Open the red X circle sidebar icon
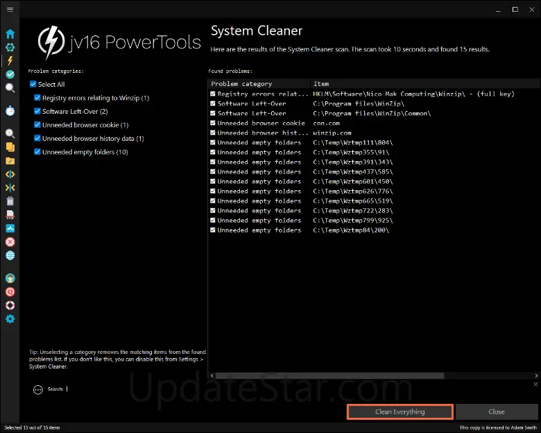 10,241
